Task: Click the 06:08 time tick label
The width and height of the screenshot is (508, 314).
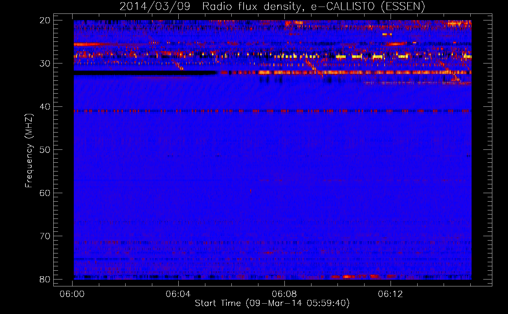Action: tap(284, 294)
